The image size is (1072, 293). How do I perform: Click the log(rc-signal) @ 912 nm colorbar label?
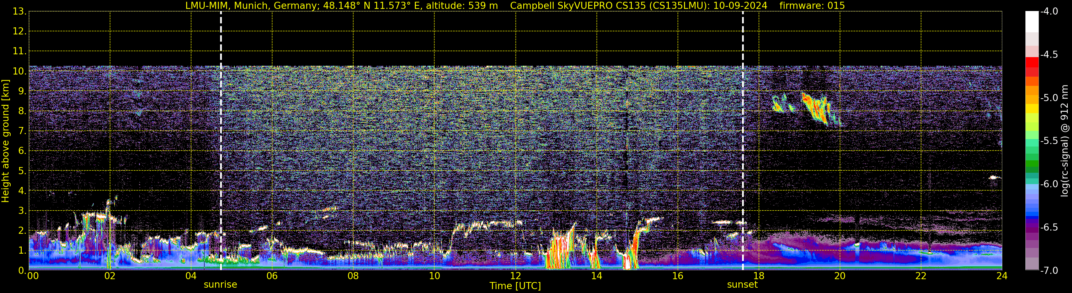1065,141
